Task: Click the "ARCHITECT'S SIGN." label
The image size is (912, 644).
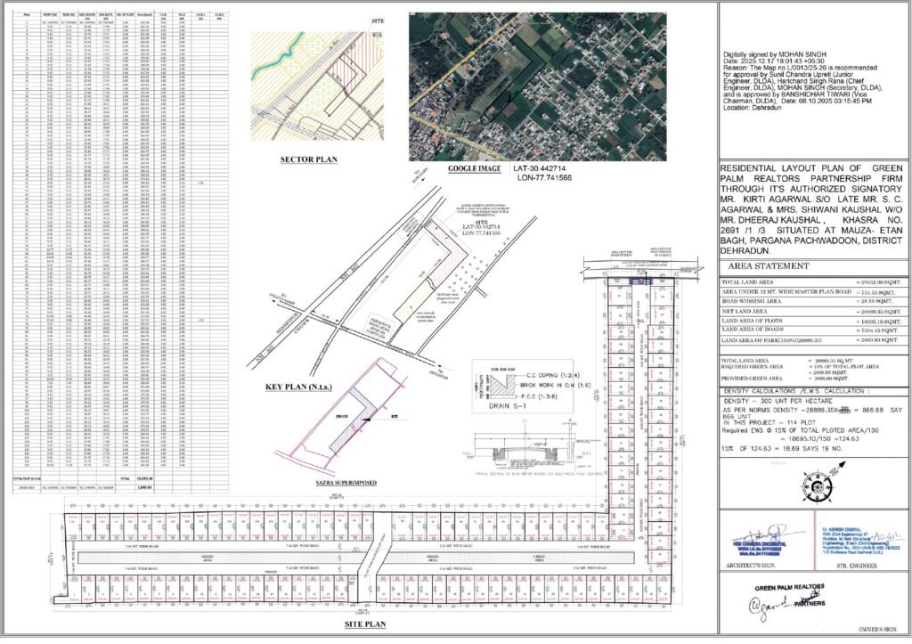Action: pyautogui.click(x=750, y=566)
